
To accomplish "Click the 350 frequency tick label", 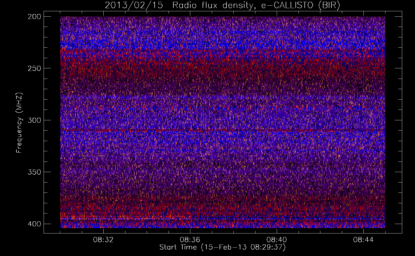I will [34, 172].
